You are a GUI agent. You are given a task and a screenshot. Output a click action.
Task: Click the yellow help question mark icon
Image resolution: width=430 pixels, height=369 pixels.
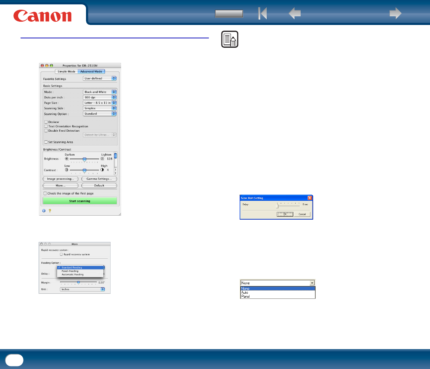pos(50,211)
